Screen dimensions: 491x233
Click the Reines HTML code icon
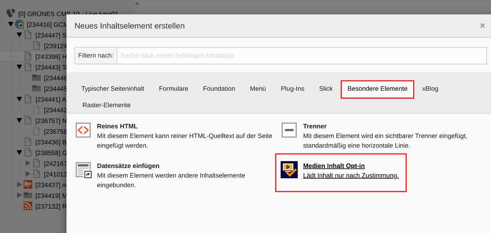tap(83, 130)
